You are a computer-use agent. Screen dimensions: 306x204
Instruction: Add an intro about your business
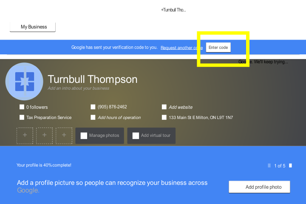click(79, 88)
